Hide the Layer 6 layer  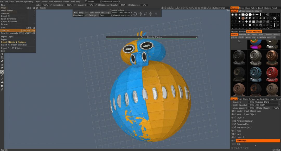pyautogui.click(x=233, y=118)
